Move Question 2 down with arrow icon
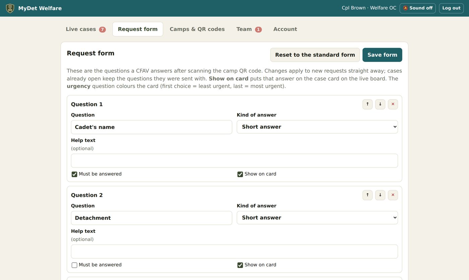 380,195
